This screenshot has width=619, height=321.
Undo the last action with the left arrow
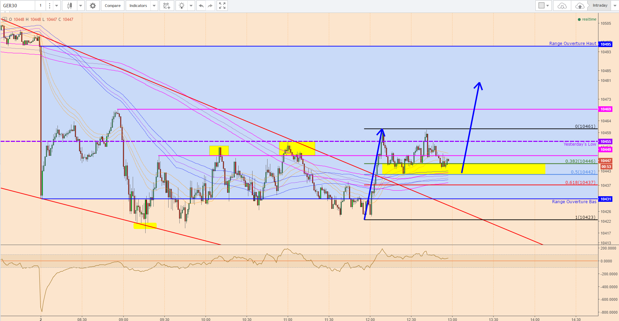[x=201, y=6]
